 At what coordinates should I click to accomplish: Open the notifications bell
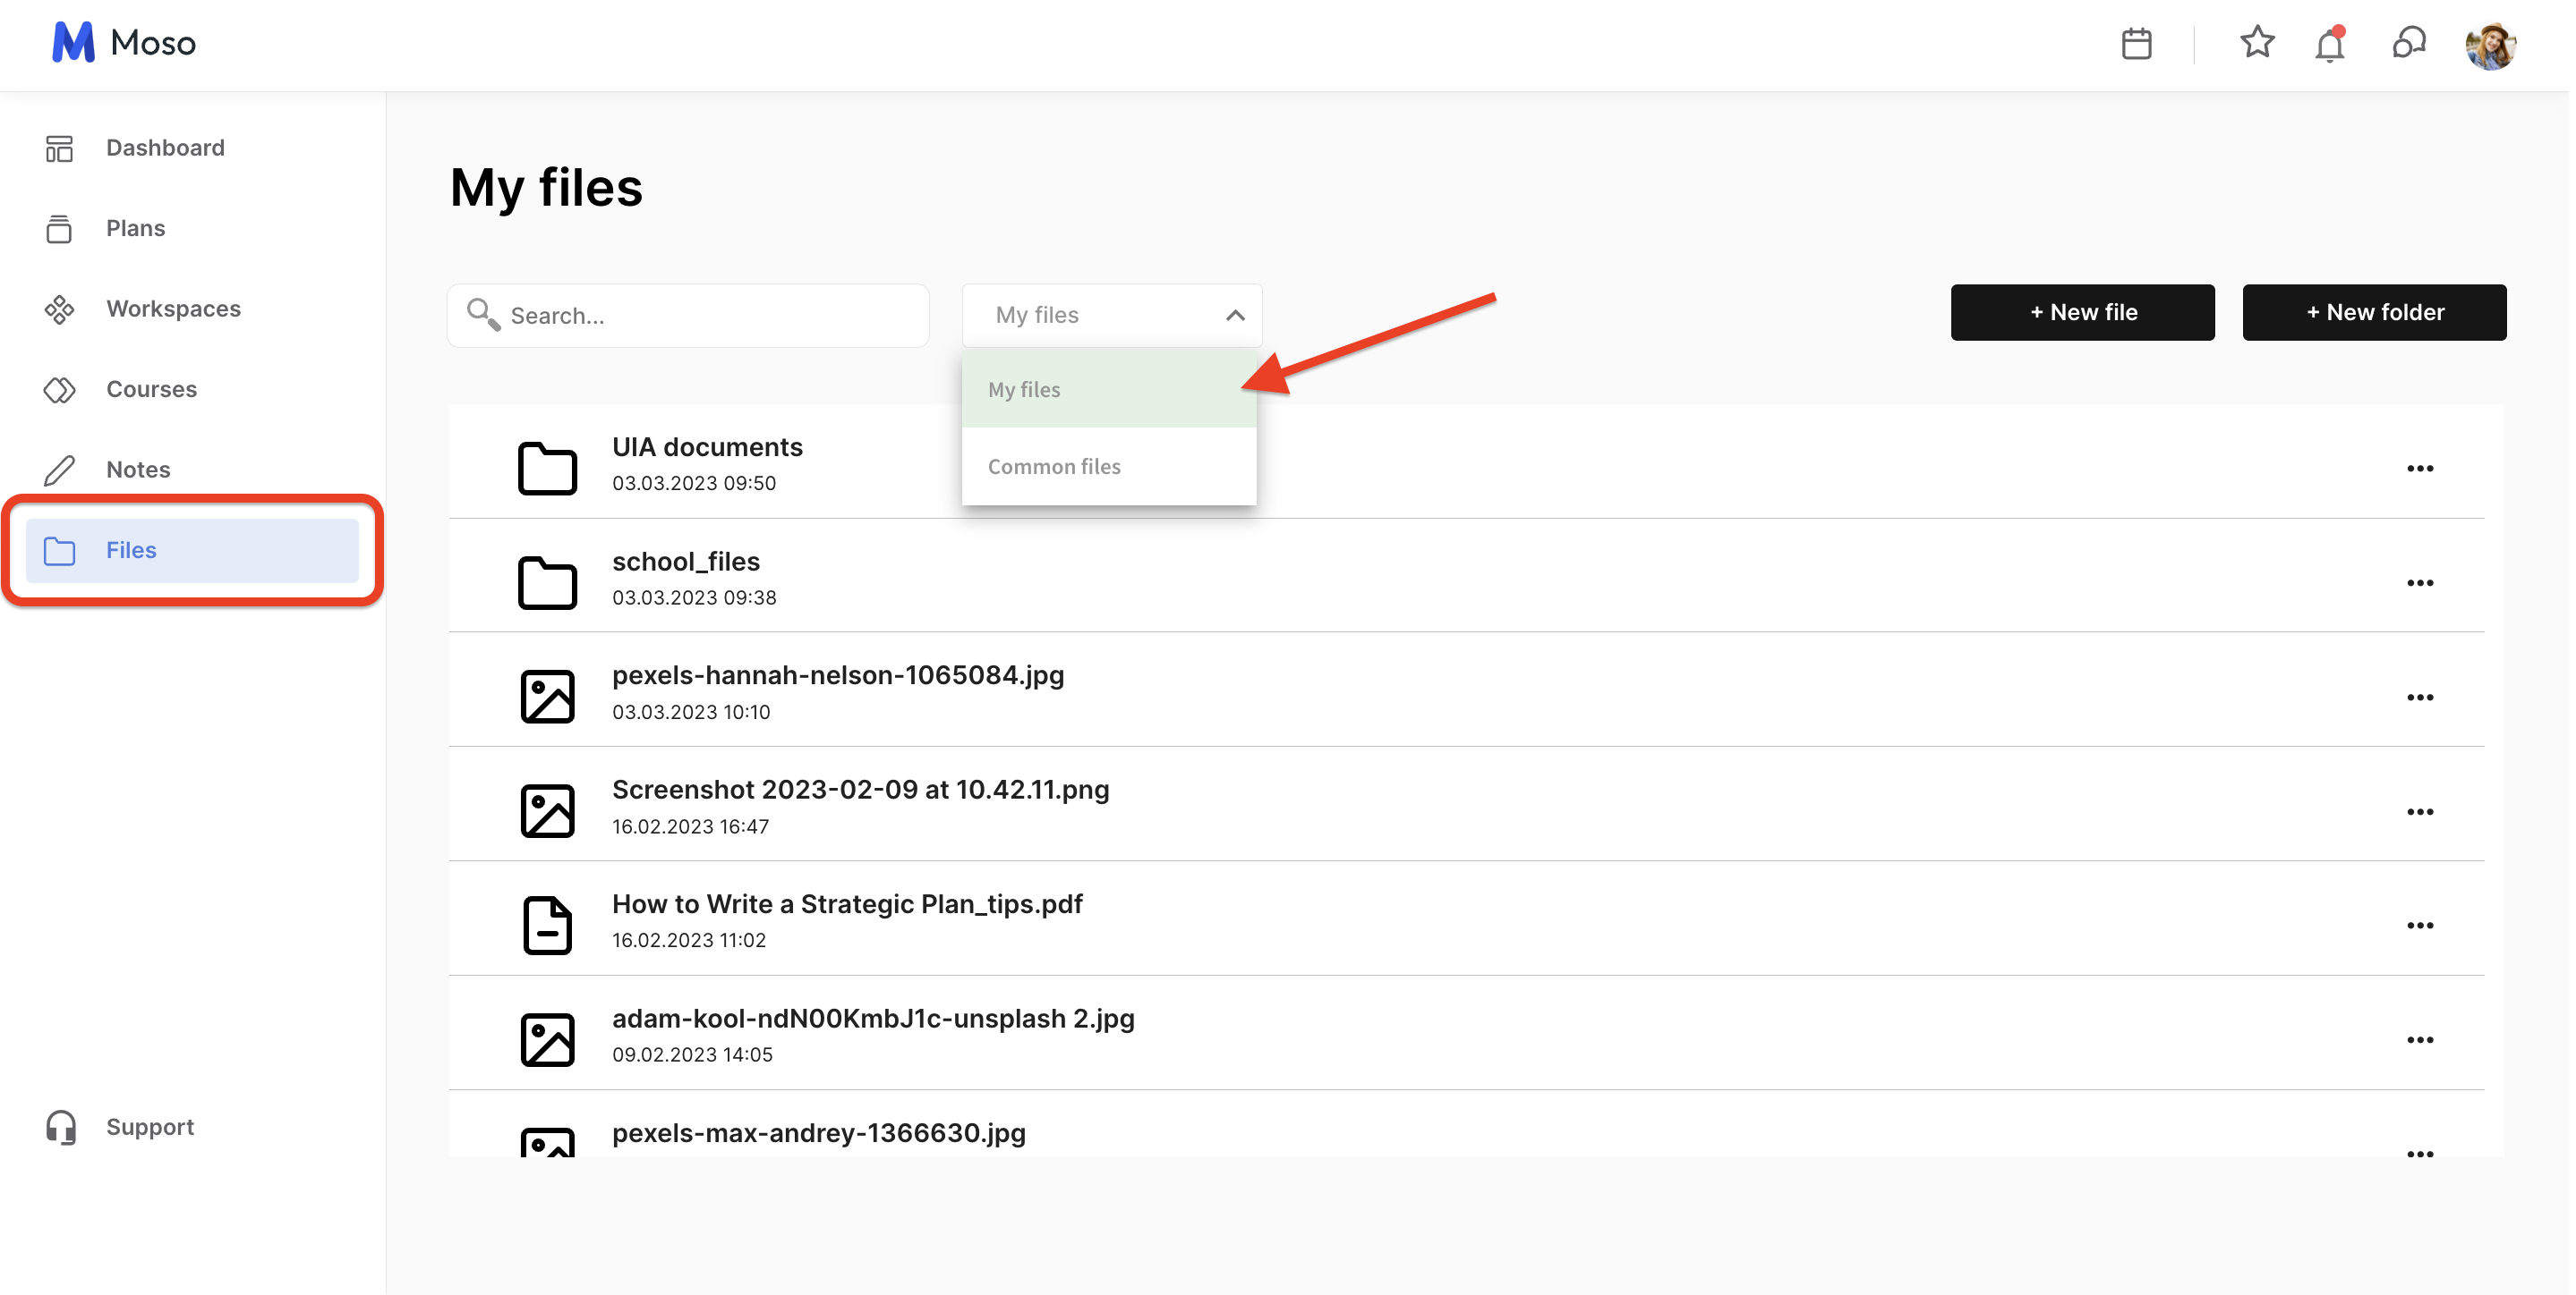click(2329, 45)
